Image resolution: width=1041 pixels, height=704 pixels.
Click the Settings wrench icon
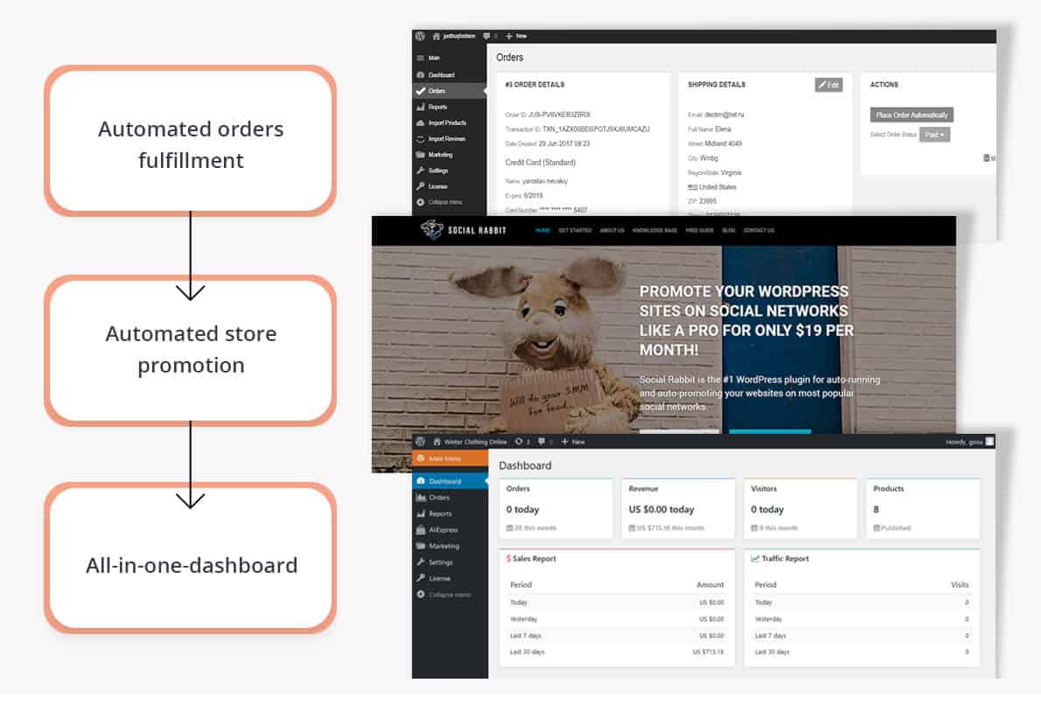click(420, 171)
